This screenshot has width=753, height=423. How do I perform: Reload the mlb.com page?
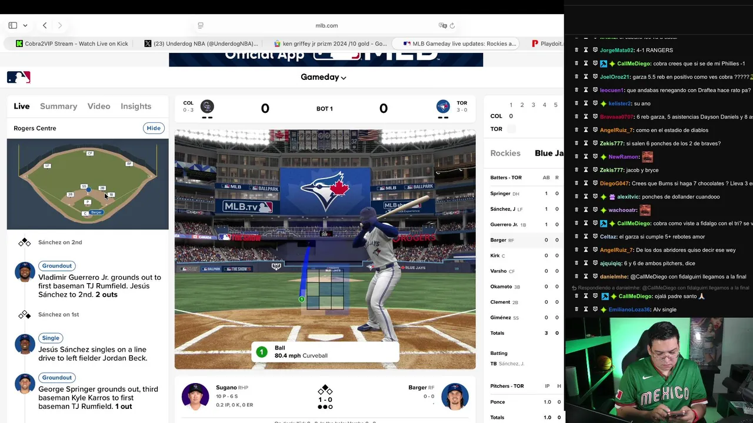pyautogui.click(x=452, y=25)
